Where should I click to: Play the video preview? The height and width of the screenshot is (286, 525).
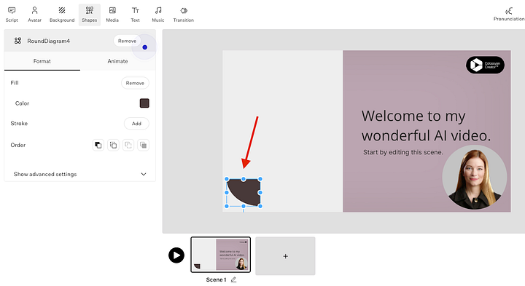tap(176, 255)
